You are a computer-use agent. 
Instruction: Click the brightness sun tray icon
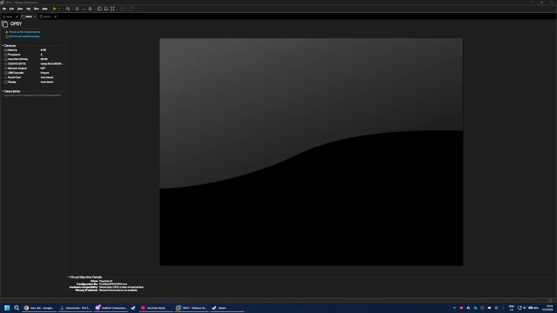click(x=496, y=308)
